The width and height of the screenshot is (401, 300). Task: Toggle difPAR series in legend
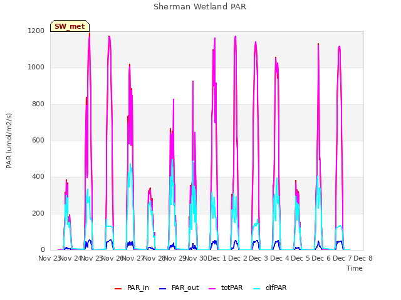click(270, 287)
